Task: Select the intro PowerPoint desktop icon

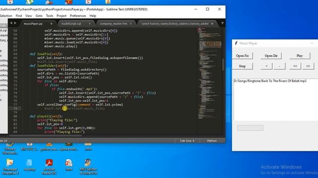Action: click(69, 165)
